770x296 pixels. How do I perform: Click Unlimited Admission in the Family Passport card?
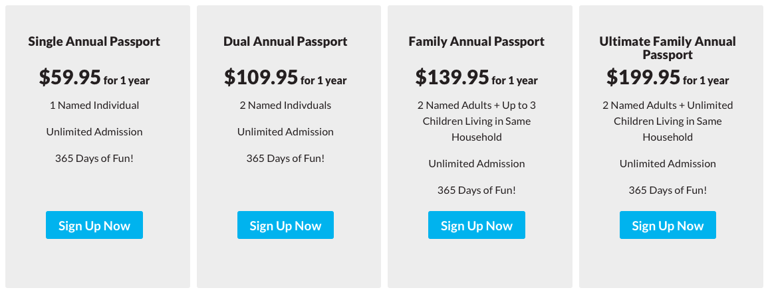coord(477,163)
